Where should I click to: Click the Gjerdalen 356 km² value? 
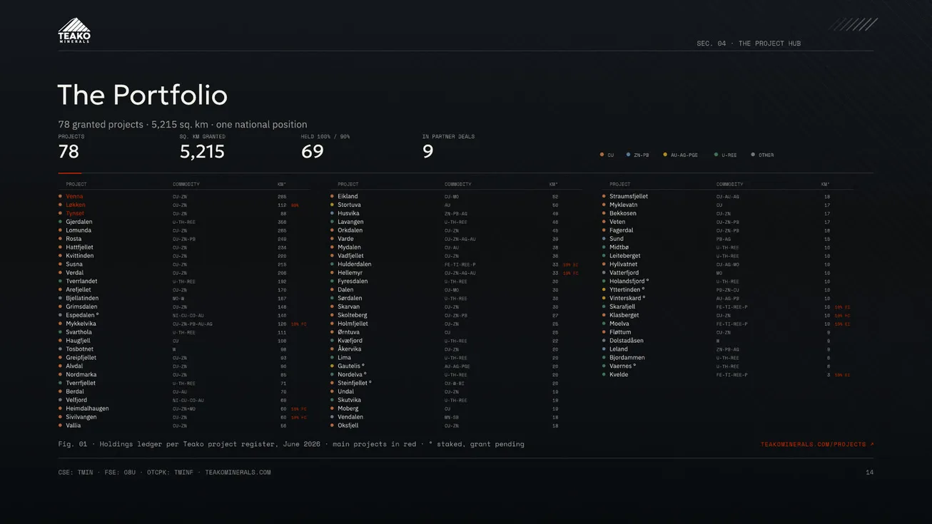(282, 222)
